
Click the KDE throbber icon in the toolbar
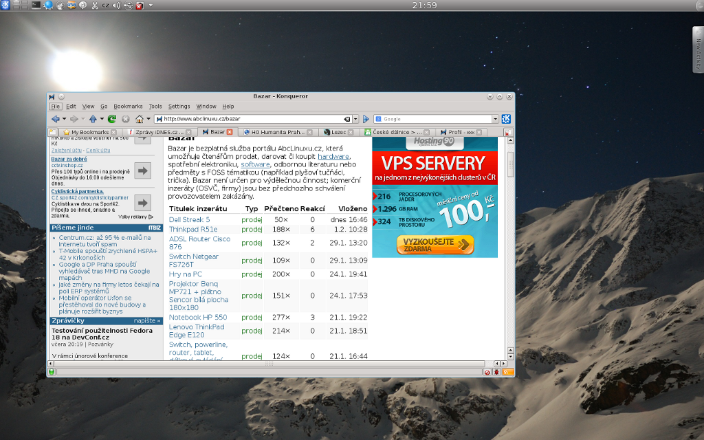(506, 119)
